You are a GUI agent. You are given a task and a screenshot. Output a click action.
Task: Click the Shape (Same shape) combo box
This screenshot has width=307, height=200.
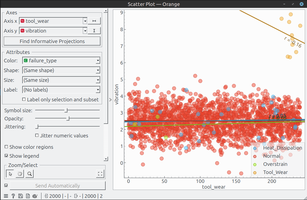coord(61,70)
